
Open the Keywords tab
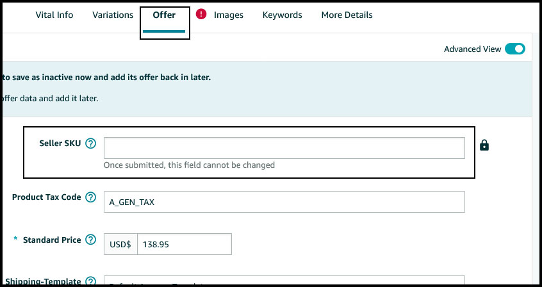282,15
